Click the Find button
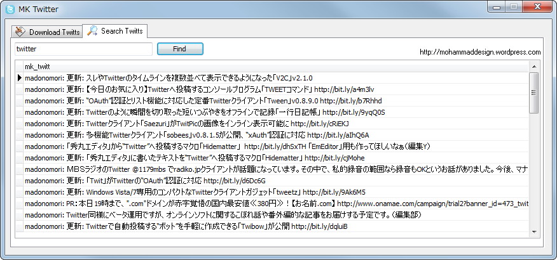This screenshot has width=557, height=260. [x=180, y=49]
